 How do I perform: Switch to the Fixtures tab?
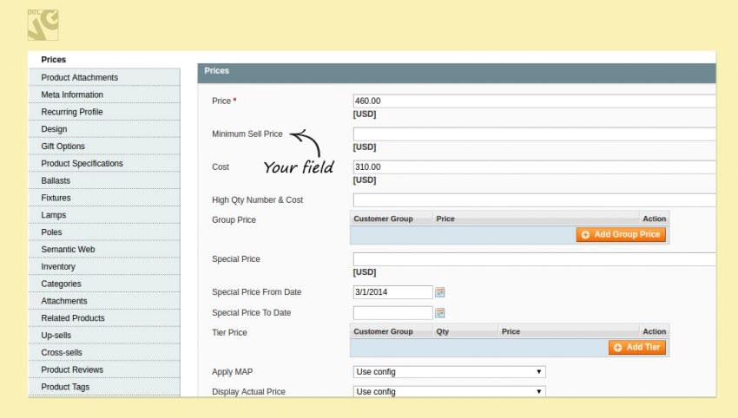[104, 198]
